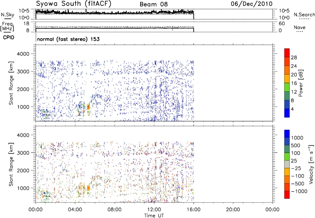Image resolution: width=315 pixels, height=218 pixels.
Task: Click "4000" tick on the power panel axis
Action: 23,54
